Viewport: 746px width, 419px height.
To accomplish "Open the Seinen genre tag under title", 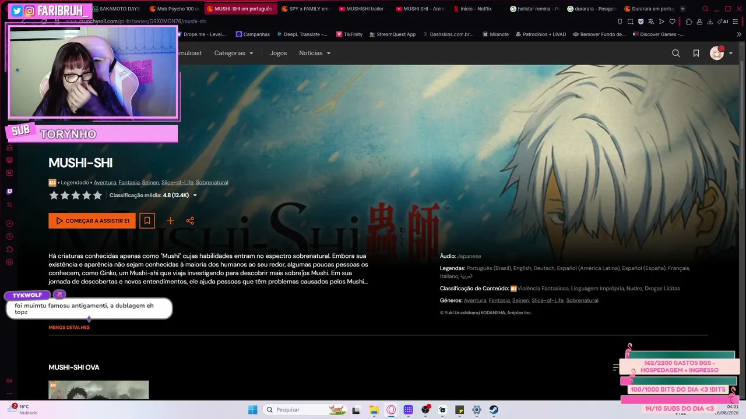I will coord(150,182).
